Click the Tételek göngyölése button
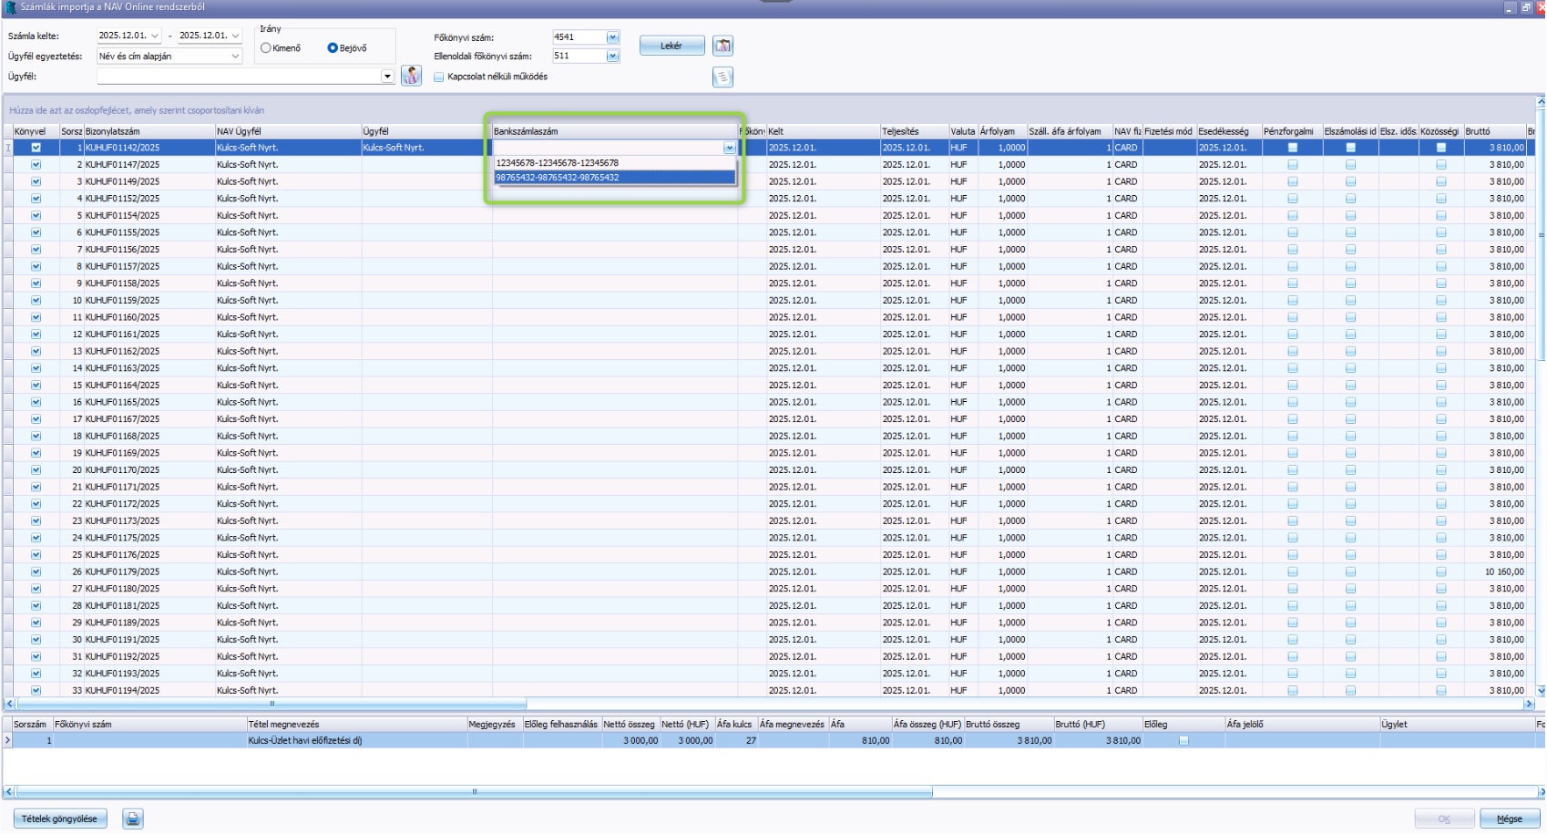 point(60,819)
